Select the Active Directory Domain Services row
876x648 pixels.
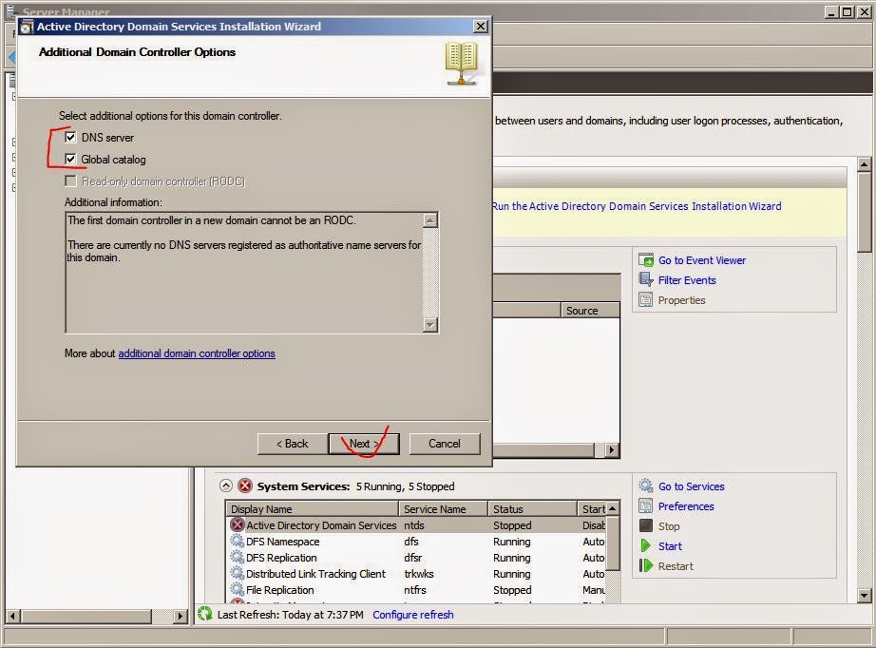pos(417,525)
